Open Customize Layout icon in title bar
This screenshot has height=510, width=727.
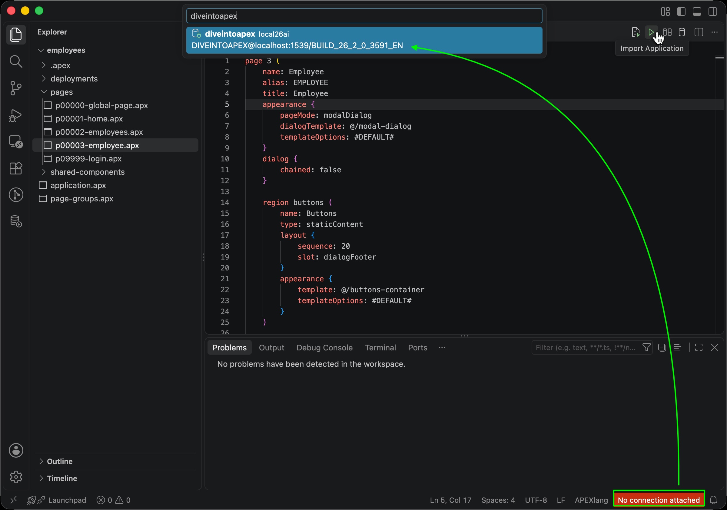(x=665, y=12)
